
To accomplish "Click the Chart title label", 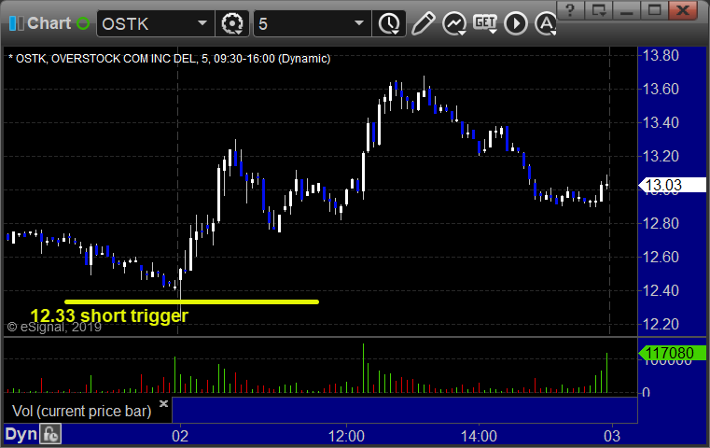I will tap(49, 23).
